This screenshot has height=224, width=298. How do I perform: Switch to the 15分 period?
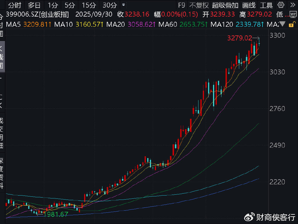tap(89, 5)
